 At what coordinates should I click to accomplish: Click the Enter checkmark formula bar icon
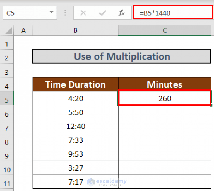click(x=102, y=13)
